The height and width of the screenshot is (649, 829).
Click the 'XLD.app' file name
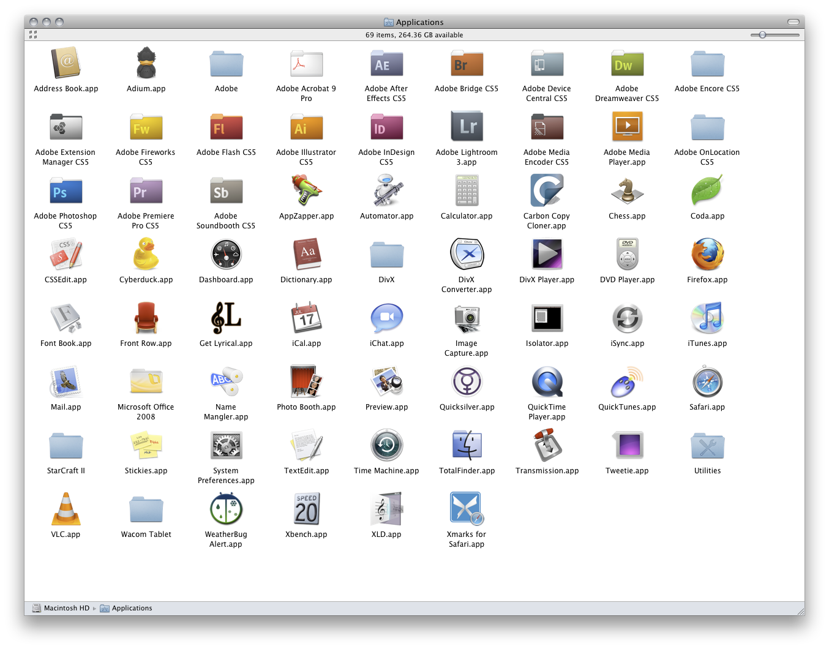(386, 535)
